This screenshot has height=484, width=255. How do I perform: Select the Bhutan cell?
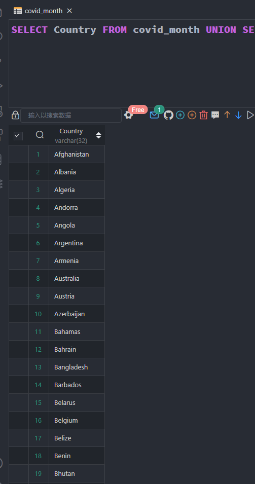[77, 474]
